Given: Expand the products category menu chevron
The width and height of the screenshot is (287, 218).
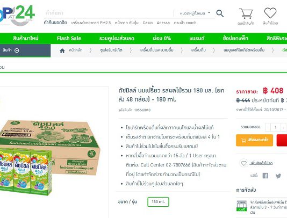Looking at the screenshot, I should click(17, 50).
